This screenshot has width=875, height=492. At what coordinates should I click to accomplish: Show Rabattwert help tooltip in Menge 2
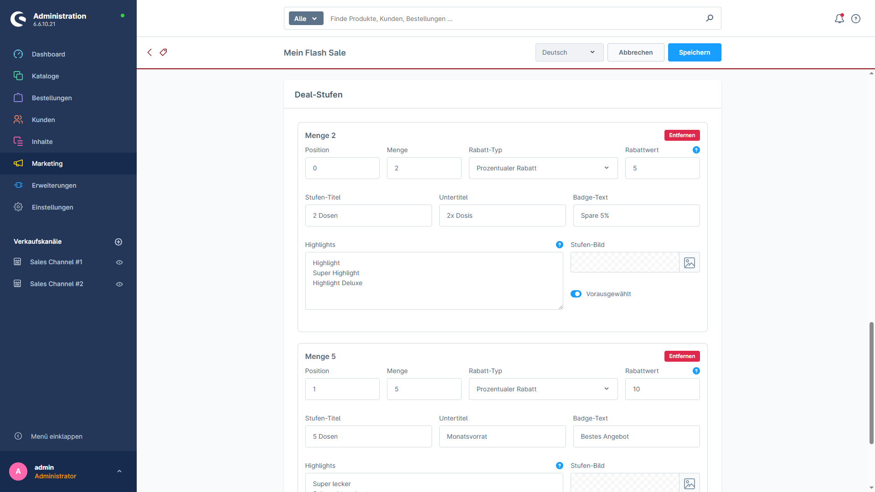click(696, 150)
